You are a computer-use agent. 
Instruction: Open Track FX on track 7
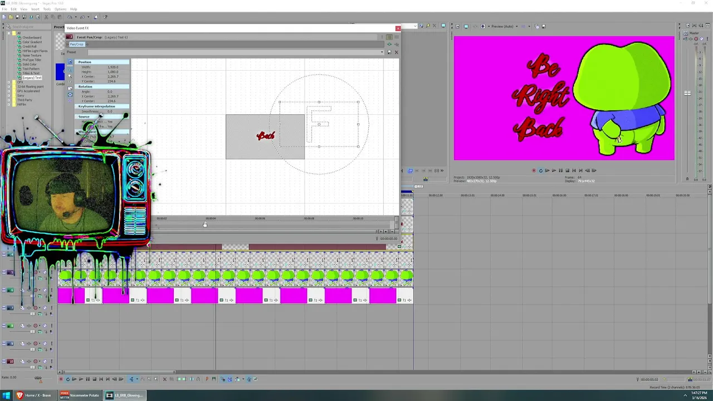[x=29, y=307]
